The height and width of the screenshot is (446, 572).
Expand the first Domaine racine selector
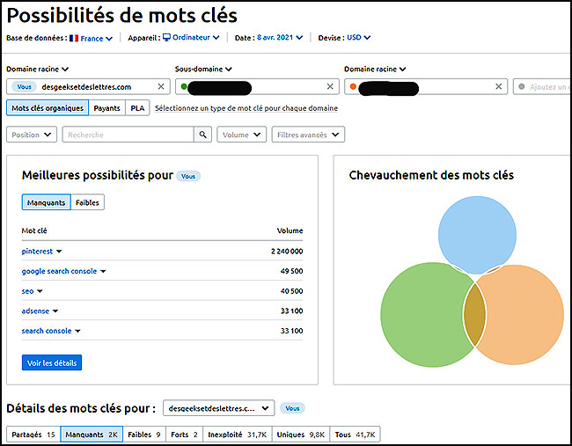point(37,69)
